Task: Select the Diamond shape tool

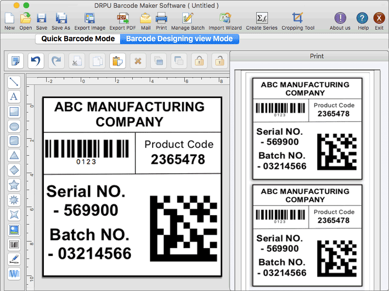Action: 14,170
